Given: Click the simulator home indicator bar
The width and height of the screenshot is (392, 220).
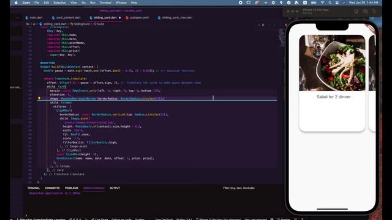Looking at the screenshot, I should coord(332,209).
